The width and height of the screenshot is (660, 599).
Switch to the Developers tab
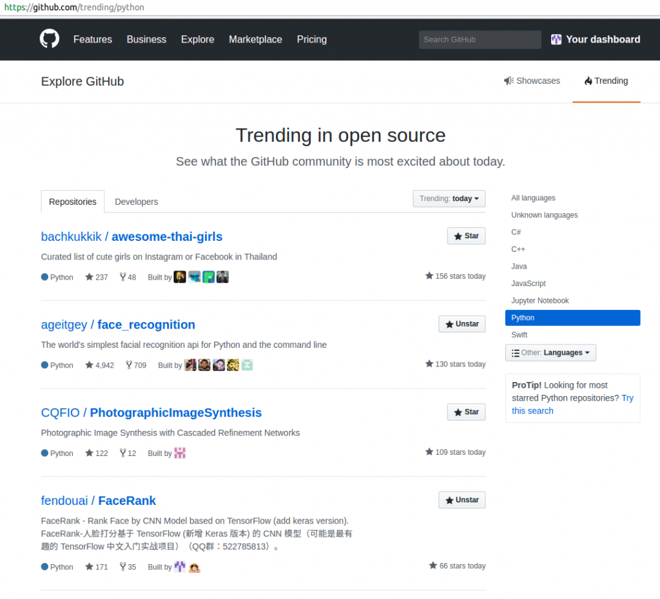[x=136, y=202]
